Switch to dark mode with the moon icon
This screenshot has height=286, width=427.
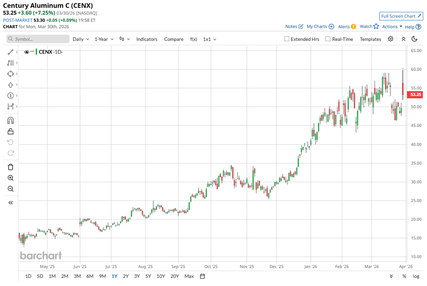[414, 39]
